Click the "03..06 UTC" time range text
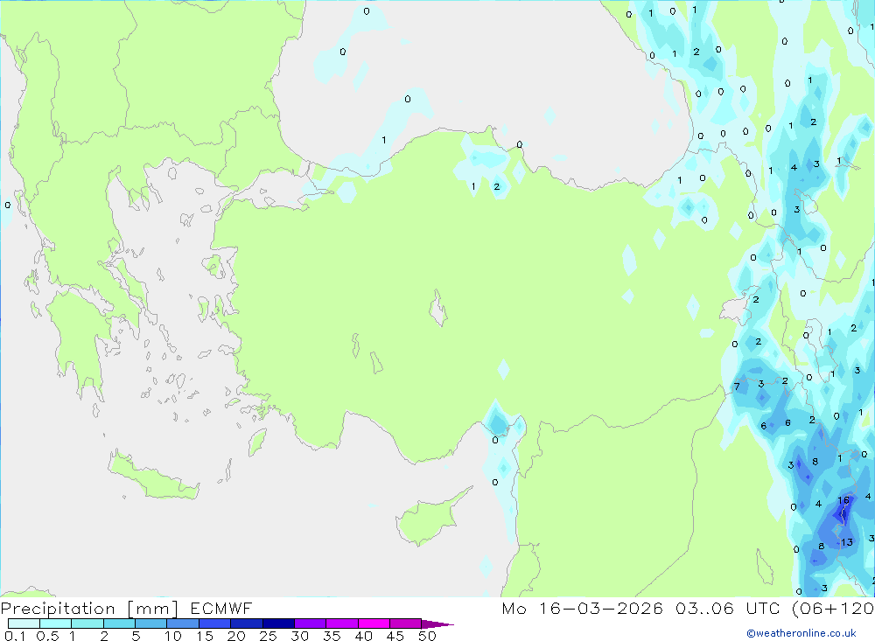The height and width of the screenshot is (641, 875). click(728, 608)
